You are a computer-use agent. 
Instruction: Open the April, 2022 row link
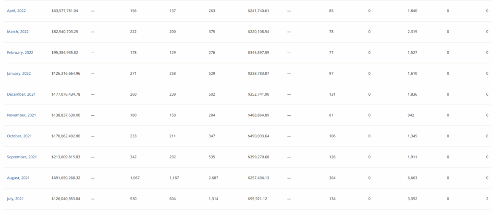click(x=16, y=11)
